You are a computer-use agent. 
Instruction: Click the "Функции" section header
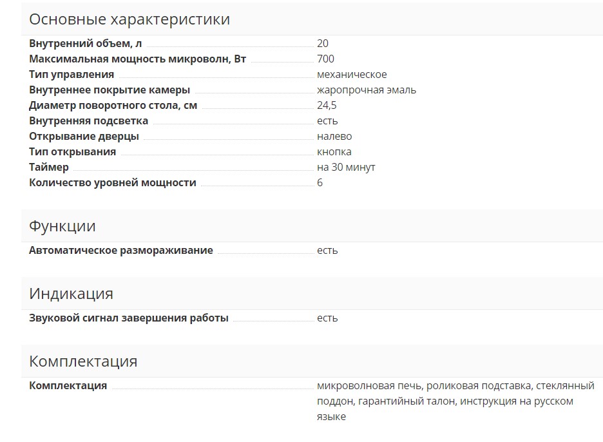coord(62,226)
